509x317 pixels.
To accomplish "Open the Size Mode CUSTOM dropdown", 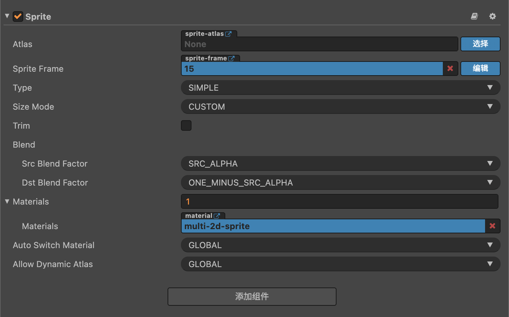I will (x=340, y=106).
